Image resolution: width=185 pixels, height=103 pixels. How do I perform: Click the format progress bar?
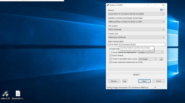coord(136,69)
